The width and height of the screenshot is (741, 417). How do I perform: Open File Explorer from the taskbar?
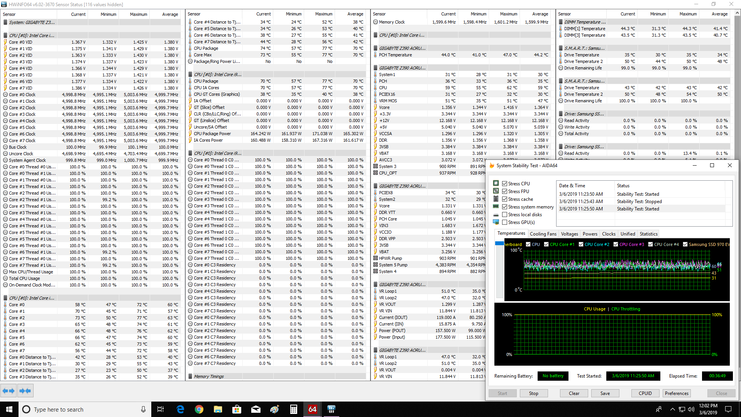(x=218, y=409)
